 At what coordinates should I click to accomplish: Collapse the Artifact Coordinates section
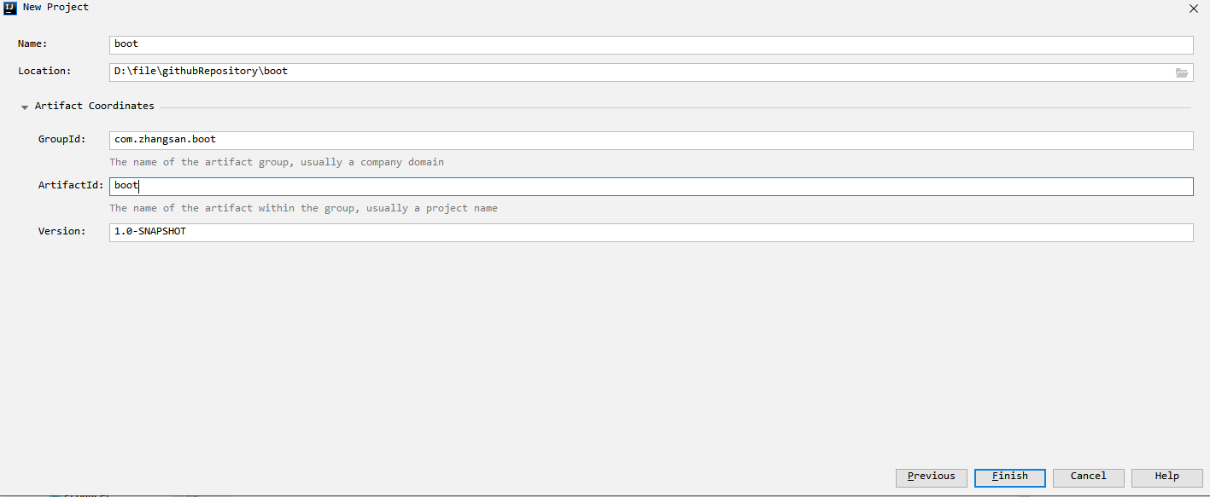(x=25, y=107)
